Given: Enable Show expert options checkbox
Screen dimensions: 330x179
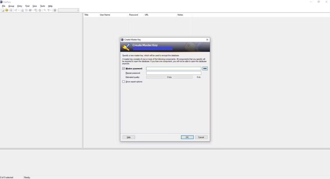Looking at the screenshot, I should 123,81.
